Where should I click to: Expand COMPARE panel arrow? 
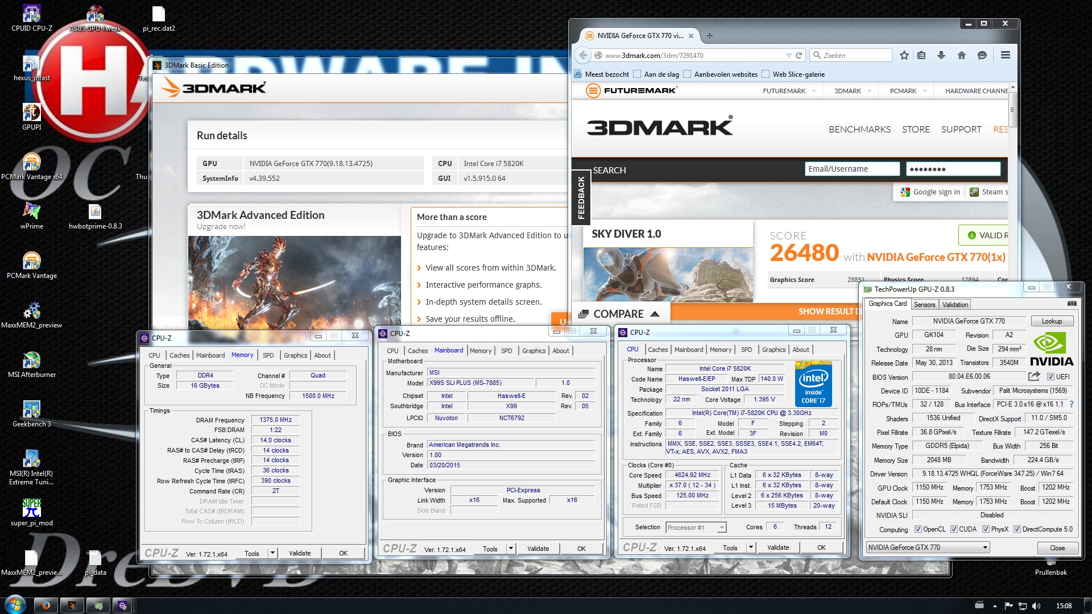(x=655, y=314)
